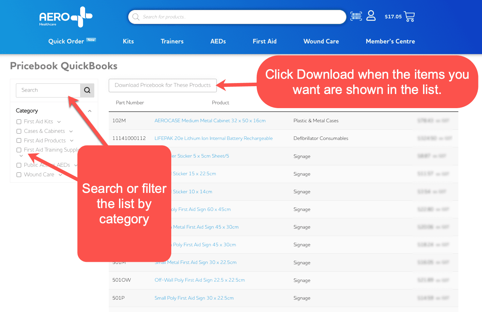Open the Wound Care menu
This screenshot has width=482, height=312.
(321, 41)
